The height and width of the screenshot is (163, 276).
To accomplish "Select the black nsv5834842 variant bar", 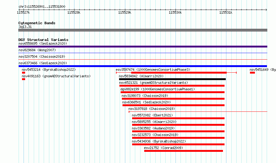I will (172, 79).
